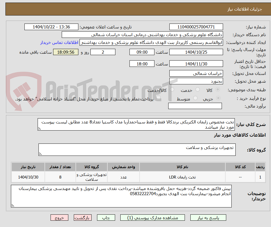271x227 pixels.
Task: Click the نام کالا column header
Action: (182, 167)
